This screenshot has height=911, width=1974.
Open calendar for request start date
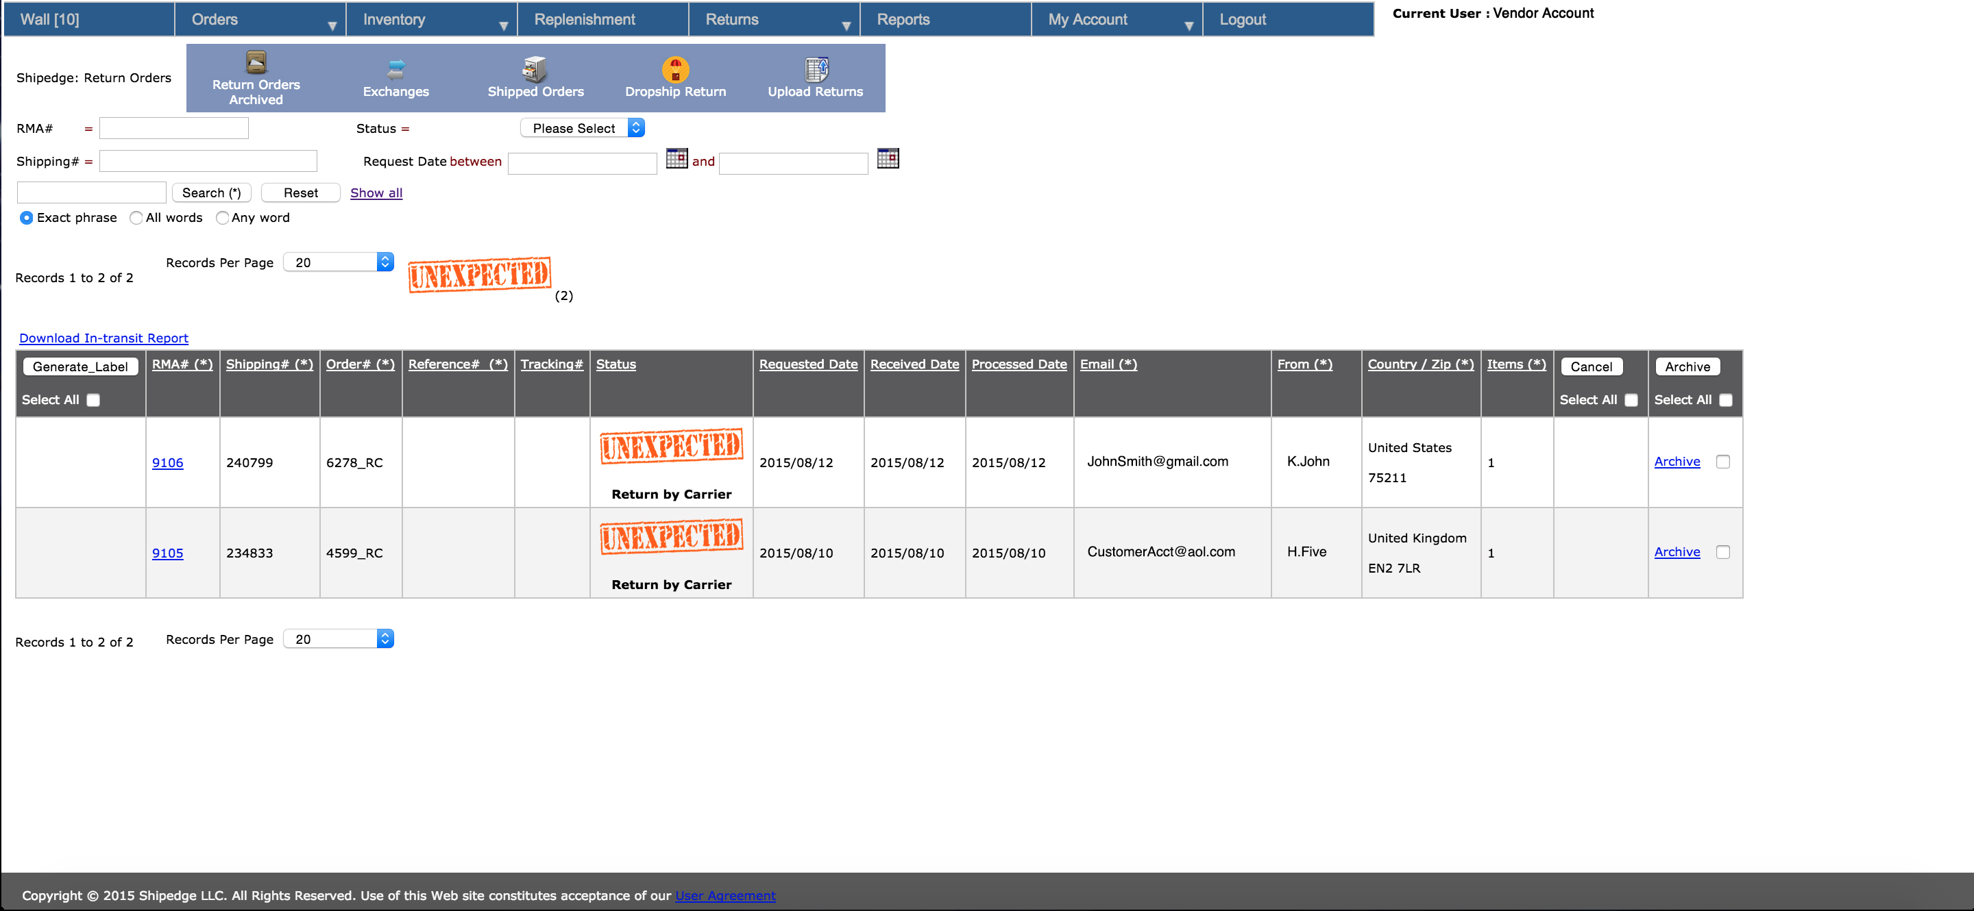coord(677,158)
